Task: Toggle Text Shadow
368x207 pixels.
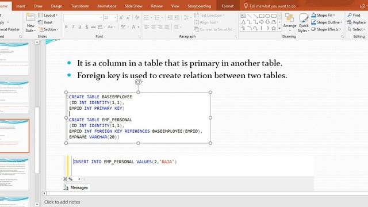Action: click(87, 27)
